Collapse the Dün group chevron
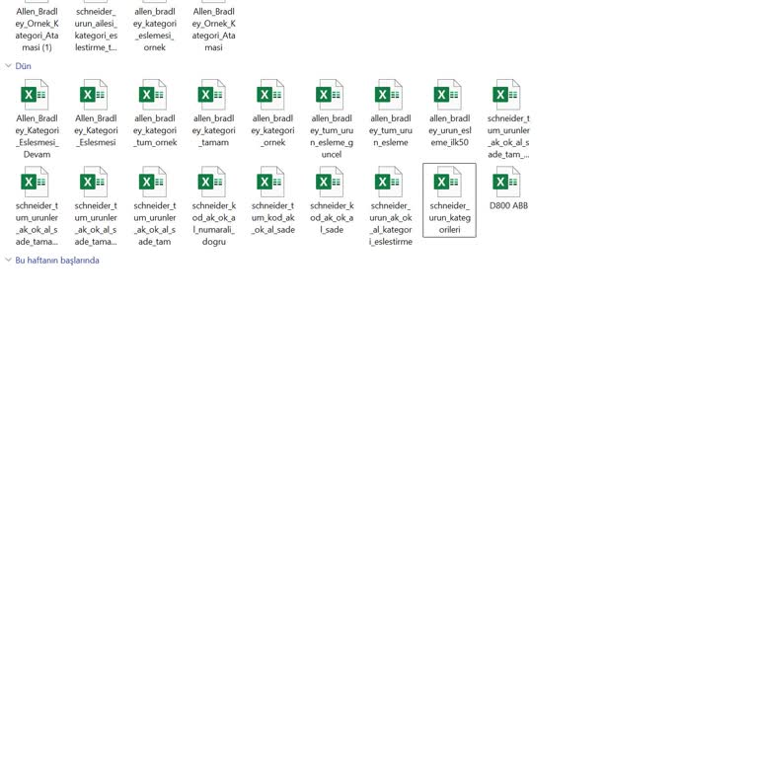 [9, 66]
